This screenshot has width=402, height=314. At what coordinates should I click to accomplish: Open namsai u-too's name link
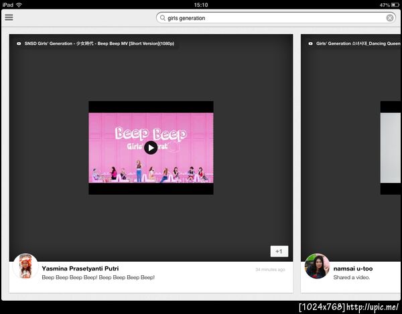pyautogui.click(x=353, y=268)
